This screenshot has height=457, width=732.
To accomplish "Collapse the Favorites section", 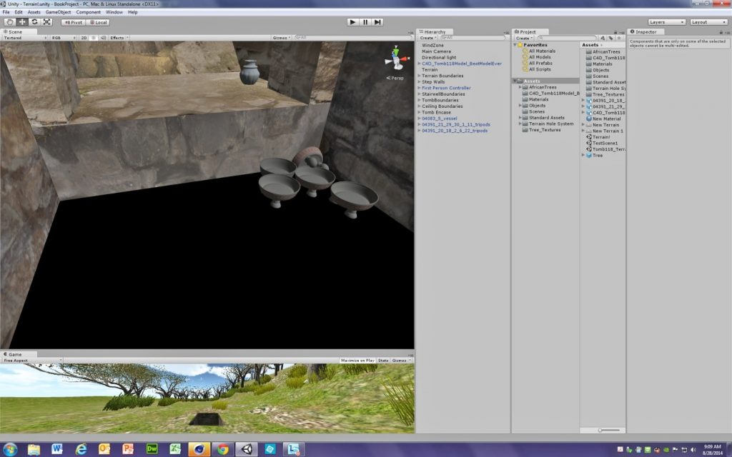I will coord(515,45).
